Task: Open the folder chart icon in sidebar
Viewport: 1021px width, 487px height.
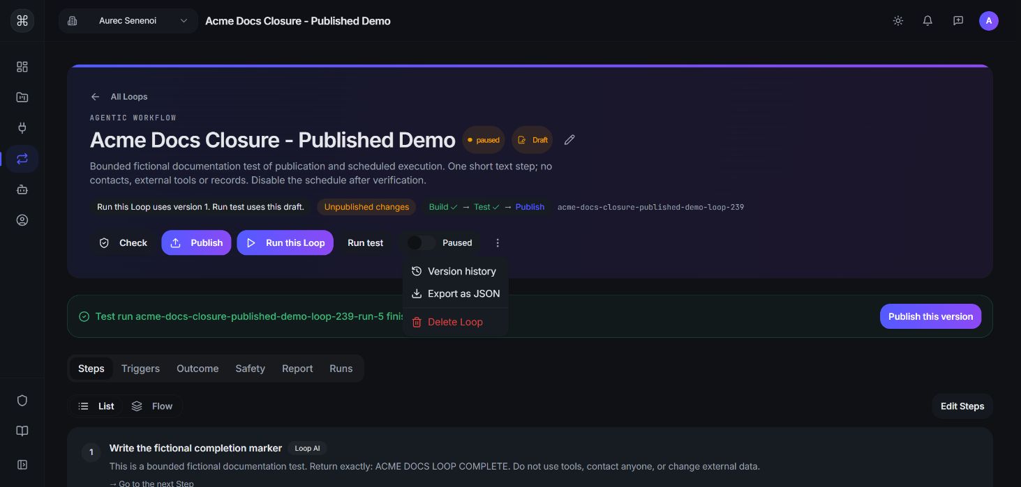Action: click(22, 98)
